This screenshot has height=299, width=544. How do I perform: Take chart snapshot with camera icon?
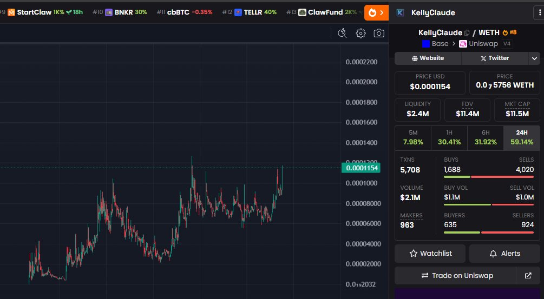(x=379, y=34)
